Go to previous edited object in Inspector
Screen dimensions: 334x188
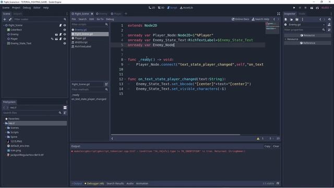point(320,19)
